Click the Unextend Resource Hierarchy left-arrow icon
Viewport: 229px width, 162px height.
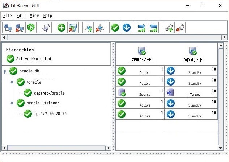(153, 28)
